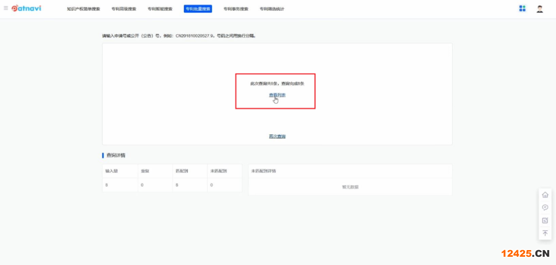This screenshot has width=556, height=265.
Task: Click the back-to-top arrow icon
Action: [x=545, y=233]
